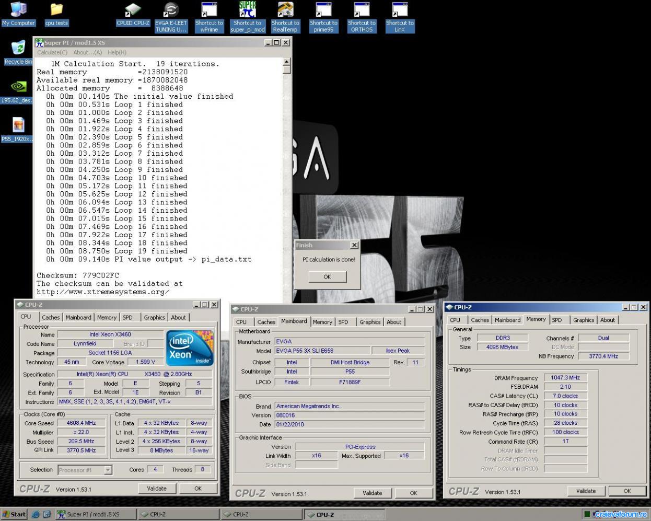Click OK in the CPU-Z EVGA motherboard window
Viewport: 651px width, 521px height.
click(414, 493)
